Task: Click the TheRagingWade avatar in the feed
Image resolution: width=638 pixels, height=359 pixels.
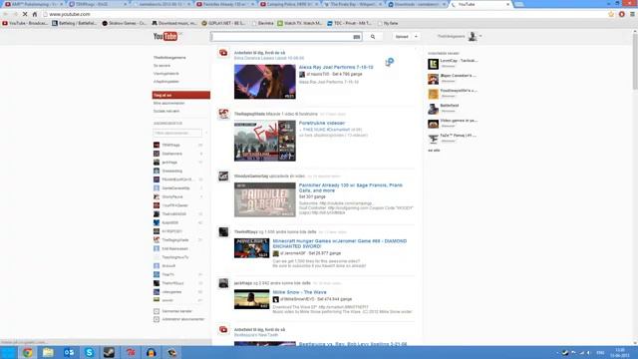Action: [223, 114]
